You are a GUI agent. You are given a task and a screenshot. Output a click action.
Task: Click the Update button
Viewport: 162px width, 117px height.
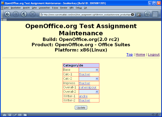(x=81, y=108)
